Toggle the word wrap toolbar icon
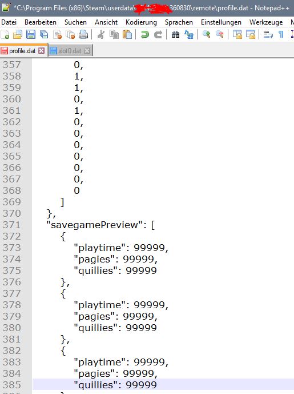The height and width of the screenshot is (394, 294). [x=268, y=34]
